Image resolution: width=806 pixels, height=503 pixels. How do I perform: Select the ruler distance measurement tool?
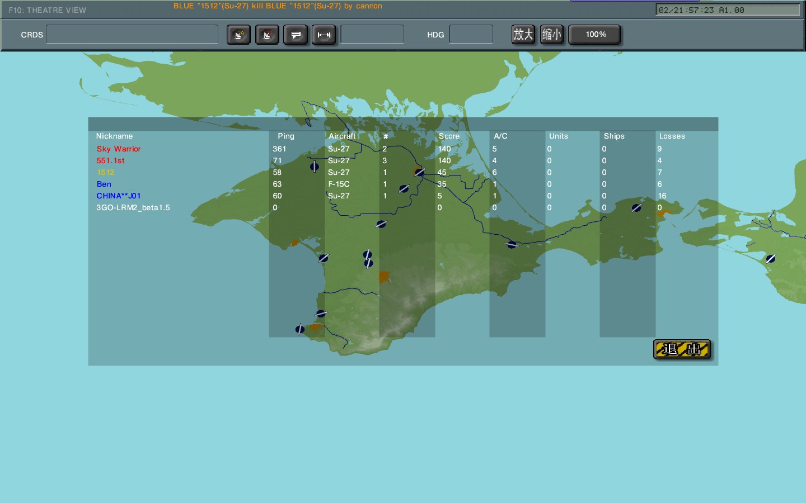click(x=324, y=34)
